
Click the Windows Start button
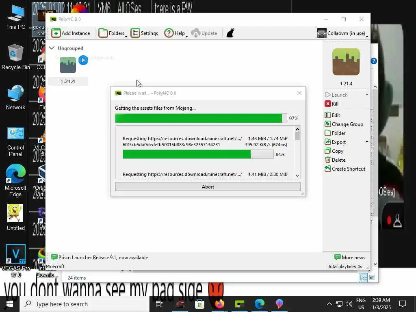coord(10,304)
